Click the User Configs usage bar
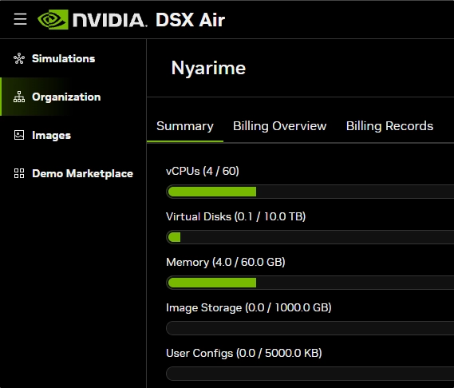 310,374
